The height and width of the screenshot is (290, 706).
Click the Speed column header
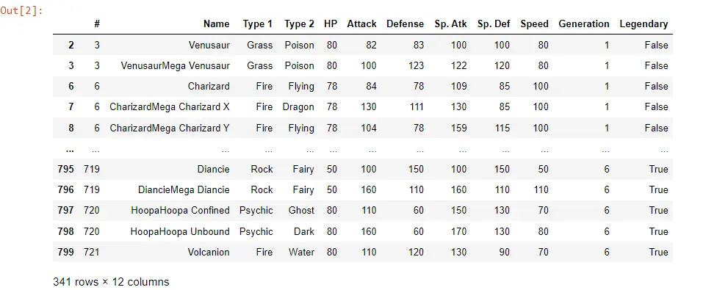click(534, 24)
